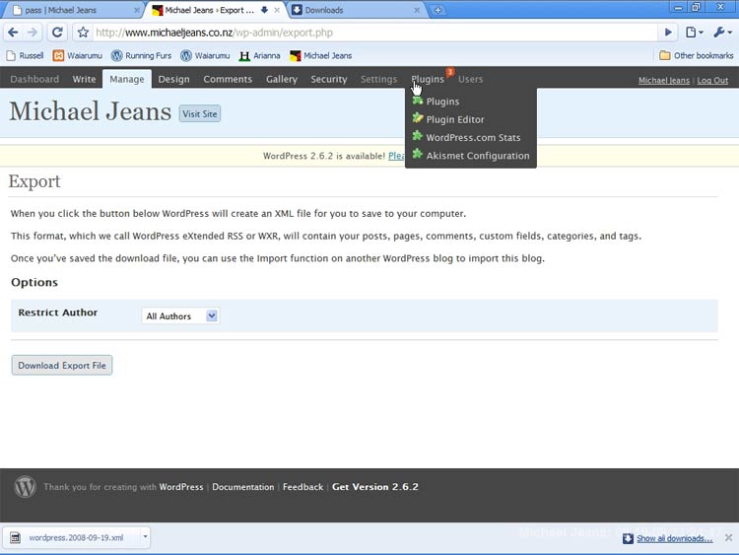This screenshot has width=739, height=555.
Task: Click the bookmark star icon
Action: [84, 33]
